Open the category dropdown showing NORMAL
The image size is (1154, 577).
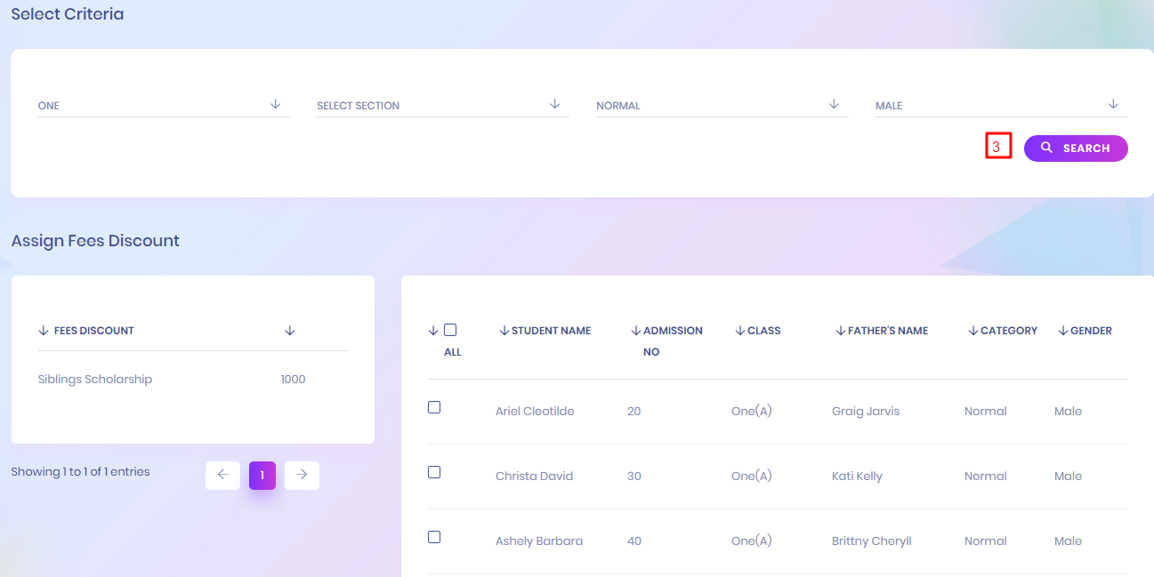click(722, 105)
